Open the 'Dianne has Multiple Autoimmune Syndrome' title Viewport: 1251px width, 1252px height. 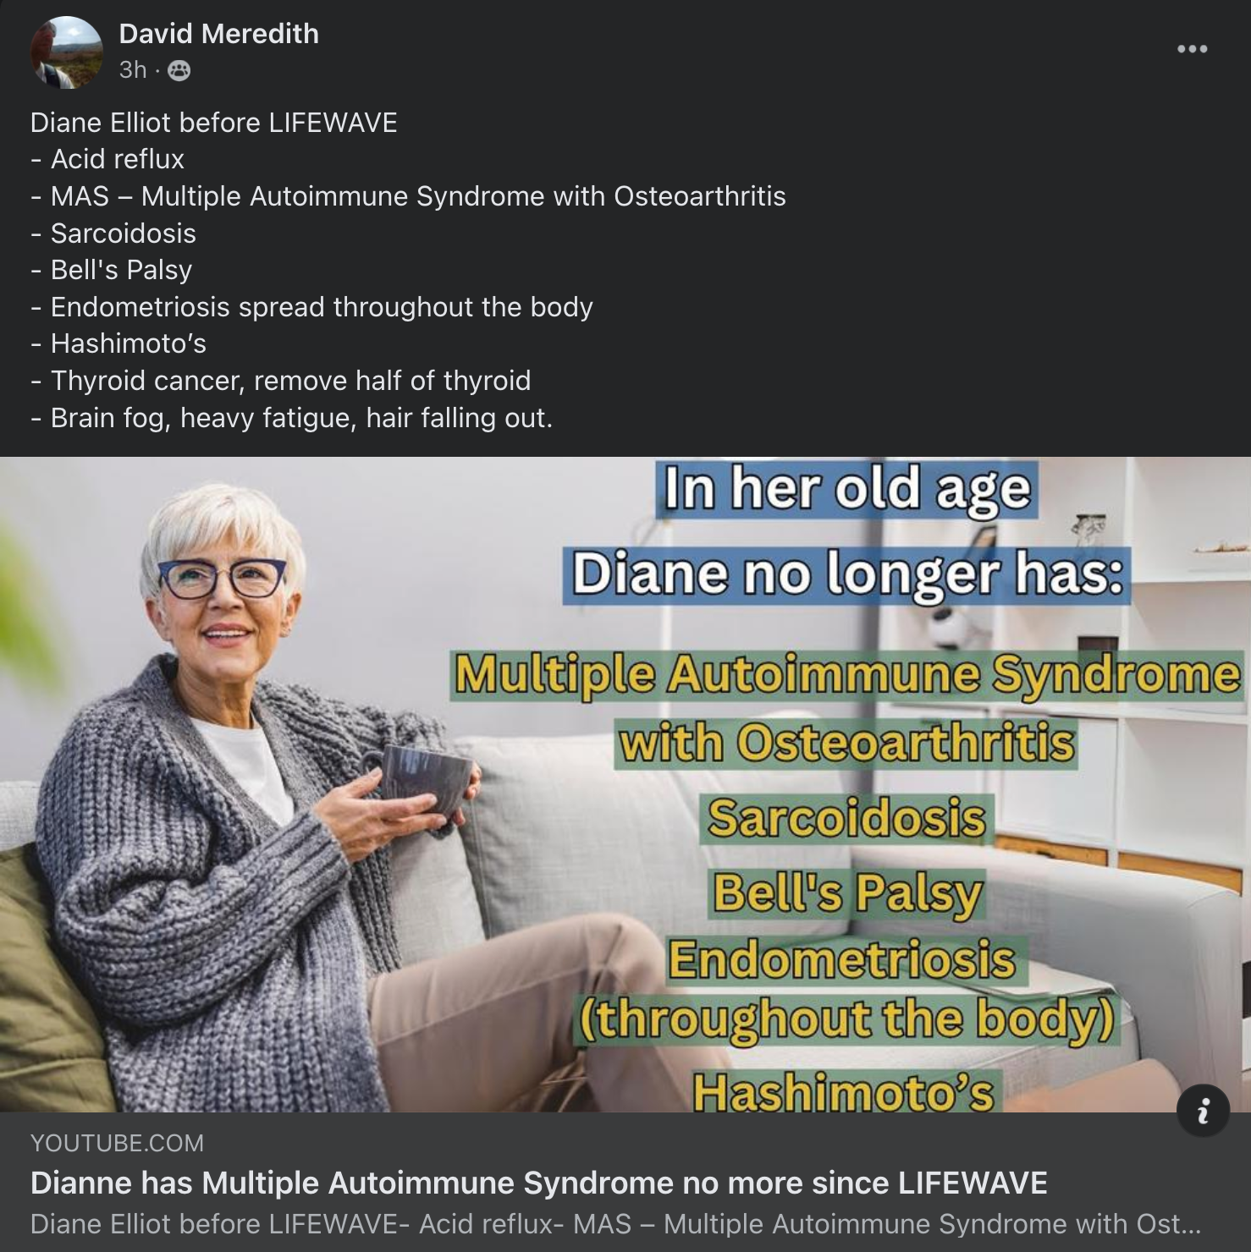(x=538, y=1183)
